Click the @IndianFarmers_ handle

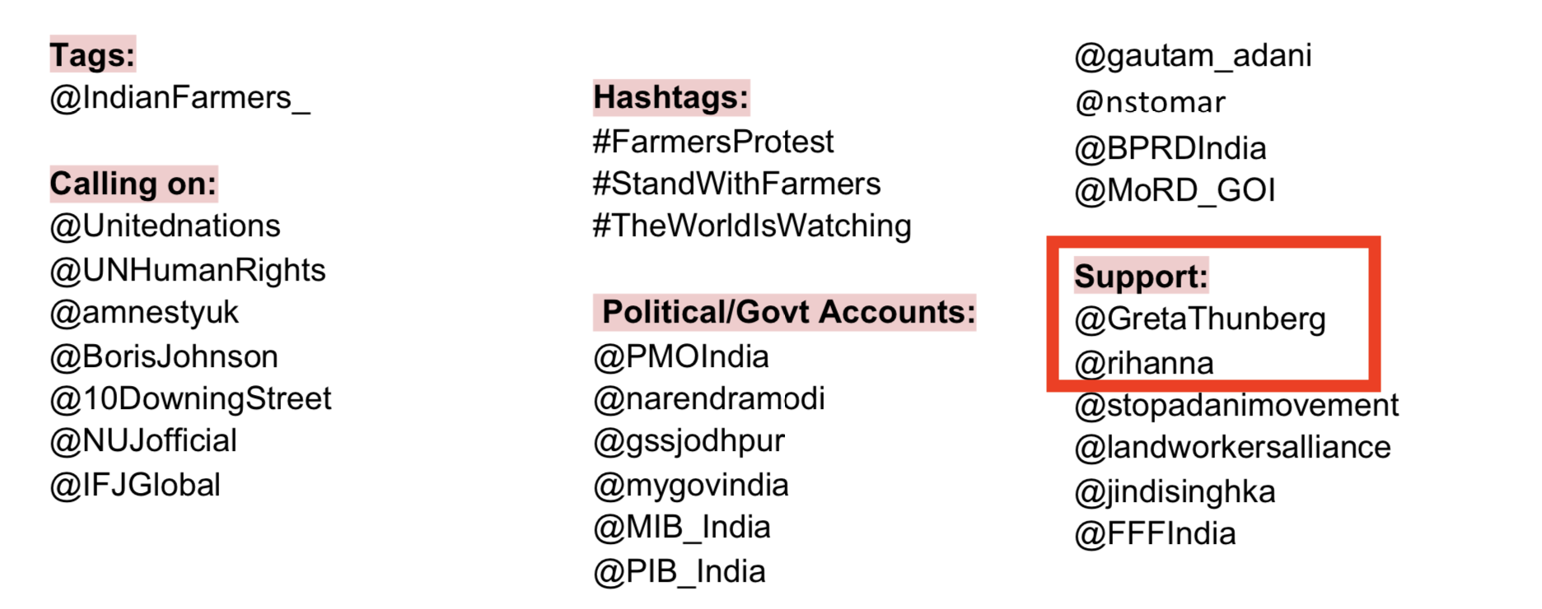point(180,99)
